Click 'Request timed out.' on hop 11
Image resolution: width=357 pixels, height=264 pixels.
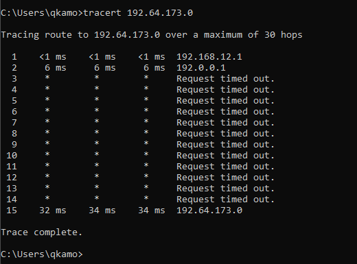click(225, 167)
